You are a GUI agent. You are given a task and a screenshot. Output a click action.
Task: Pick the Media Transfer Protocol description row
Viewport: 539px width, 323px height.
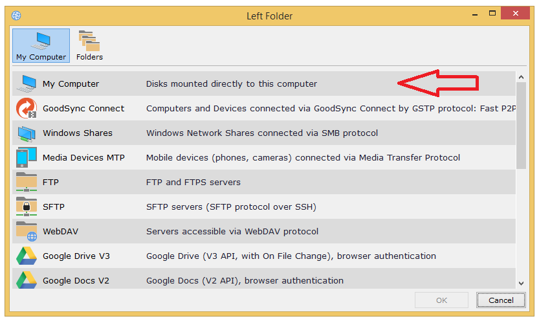click(303, 158)
